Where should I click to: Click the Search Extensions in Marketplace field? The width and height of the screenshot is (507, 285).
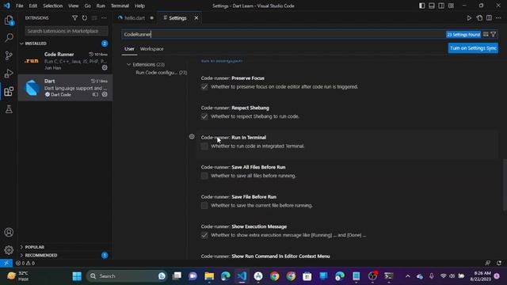[67, 31]
